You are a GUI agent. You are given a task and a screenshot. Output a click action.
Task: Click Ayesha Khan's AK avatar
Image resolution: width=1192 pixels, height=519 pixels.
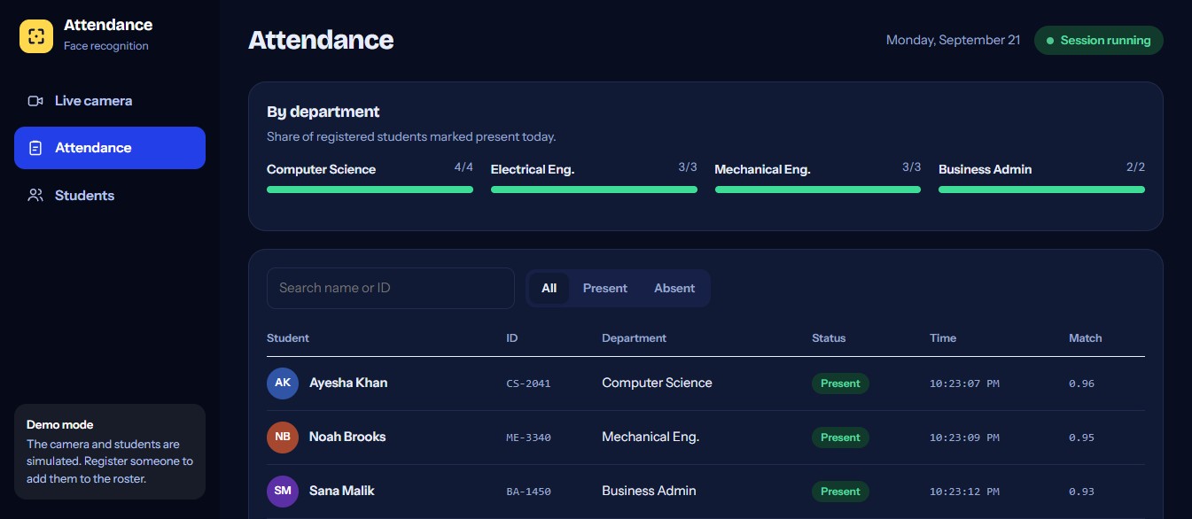tap(283, 383)
